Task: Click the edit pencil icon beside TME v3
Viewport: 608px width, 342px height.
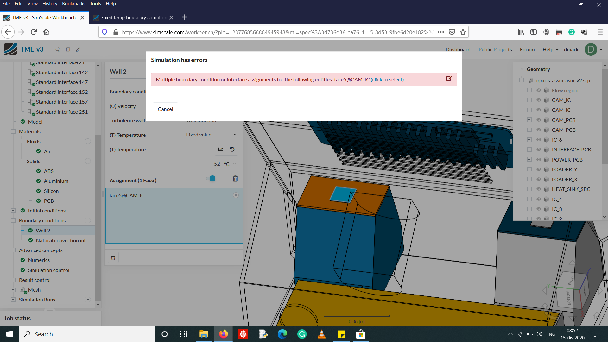Action: click(78, 50)
